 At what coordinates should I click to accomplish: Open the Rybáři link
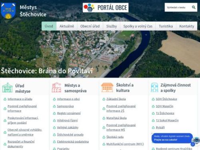click(x=160, y=128)
